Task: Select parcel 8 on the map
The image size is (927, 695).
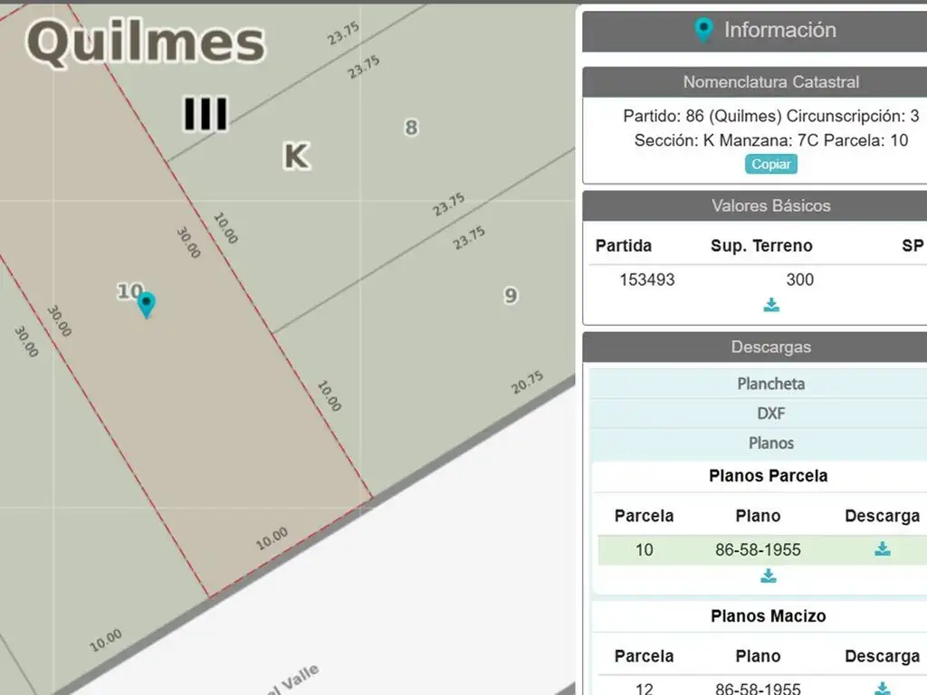Action: (x=411, y=128)
